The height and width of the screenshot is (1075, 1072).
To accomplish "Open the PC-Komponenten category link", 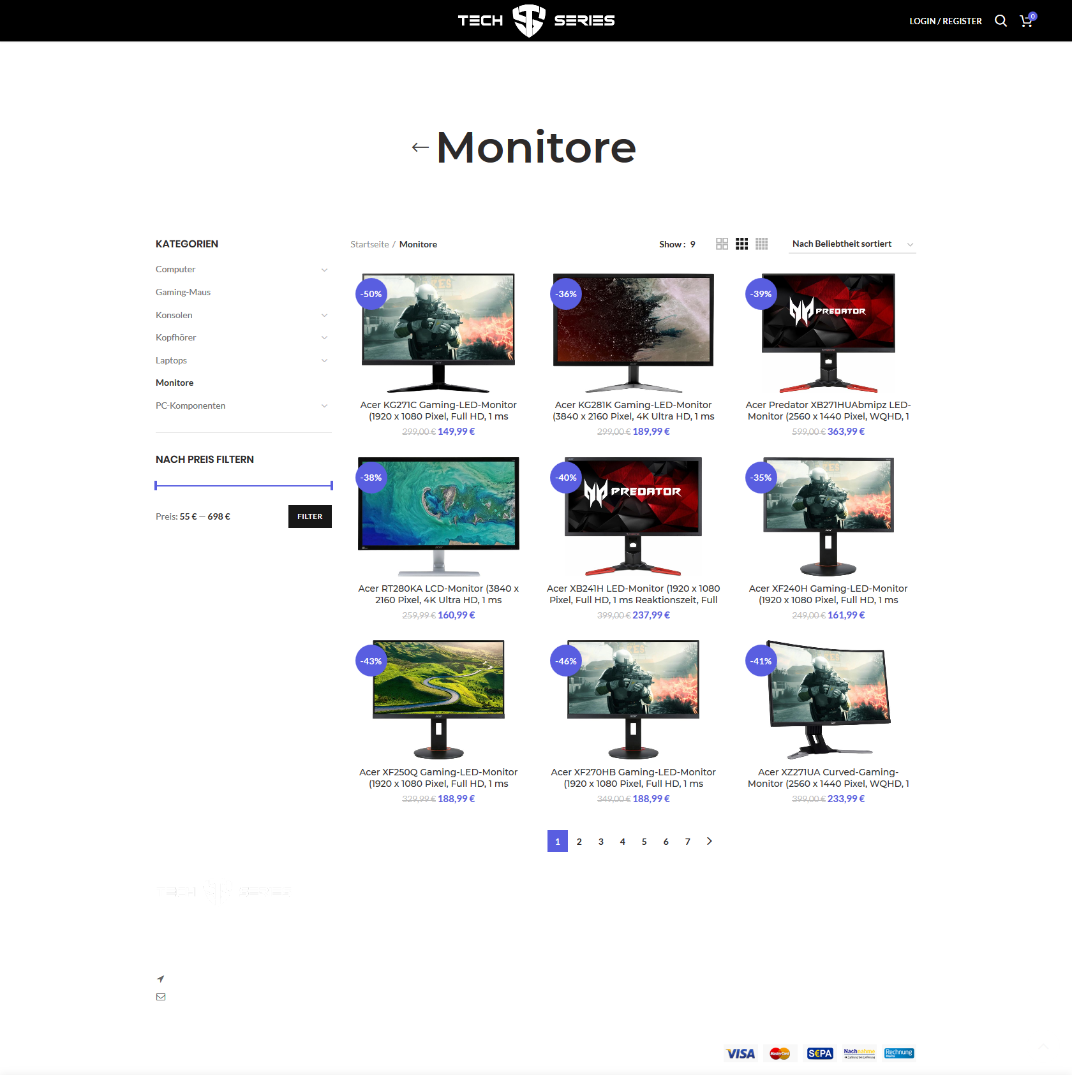I will [191, 406].
